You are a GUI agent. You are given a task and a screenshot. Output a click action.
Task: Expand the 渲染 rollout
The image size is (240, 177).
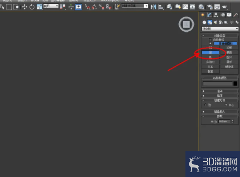point(220,91)
